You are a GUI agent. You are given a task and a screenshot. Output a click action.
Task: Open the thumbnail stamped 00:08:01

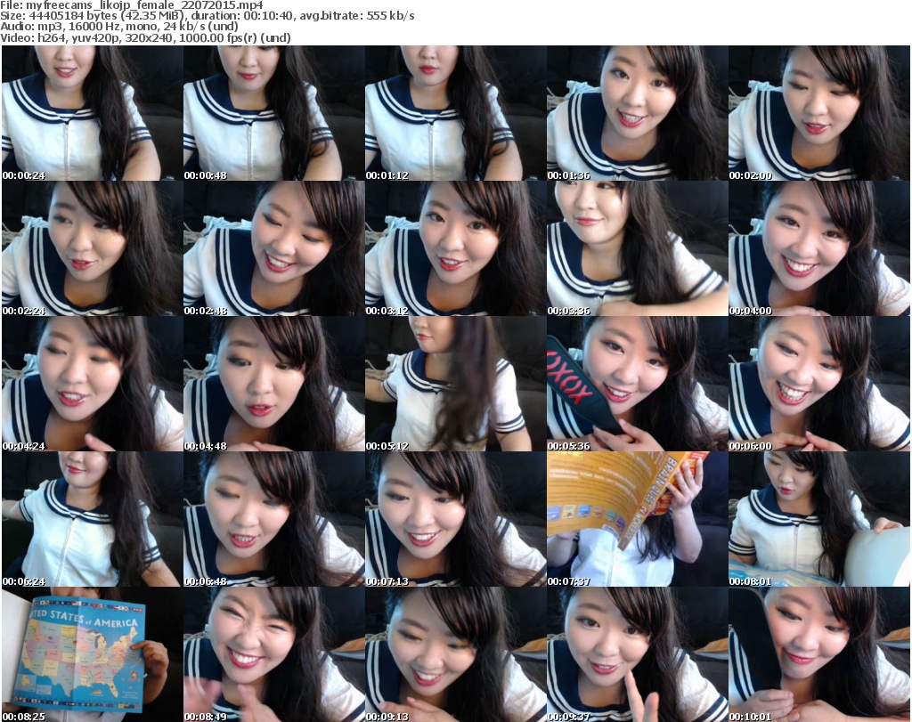[x=819, y=519]
